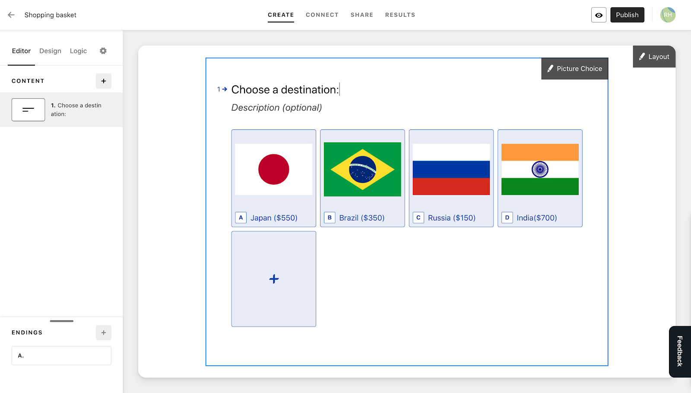691x393 pixels.
Task: Open form settings gear icon
Action: click(x=103, y=51)
